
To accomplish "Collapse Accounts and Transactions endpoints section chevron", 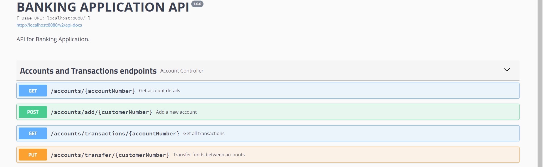I will 506,70.
